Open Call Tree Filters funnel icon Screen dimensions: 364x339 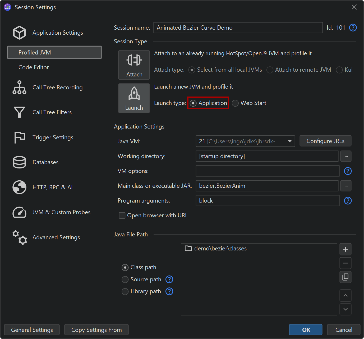tap(19, 112)
